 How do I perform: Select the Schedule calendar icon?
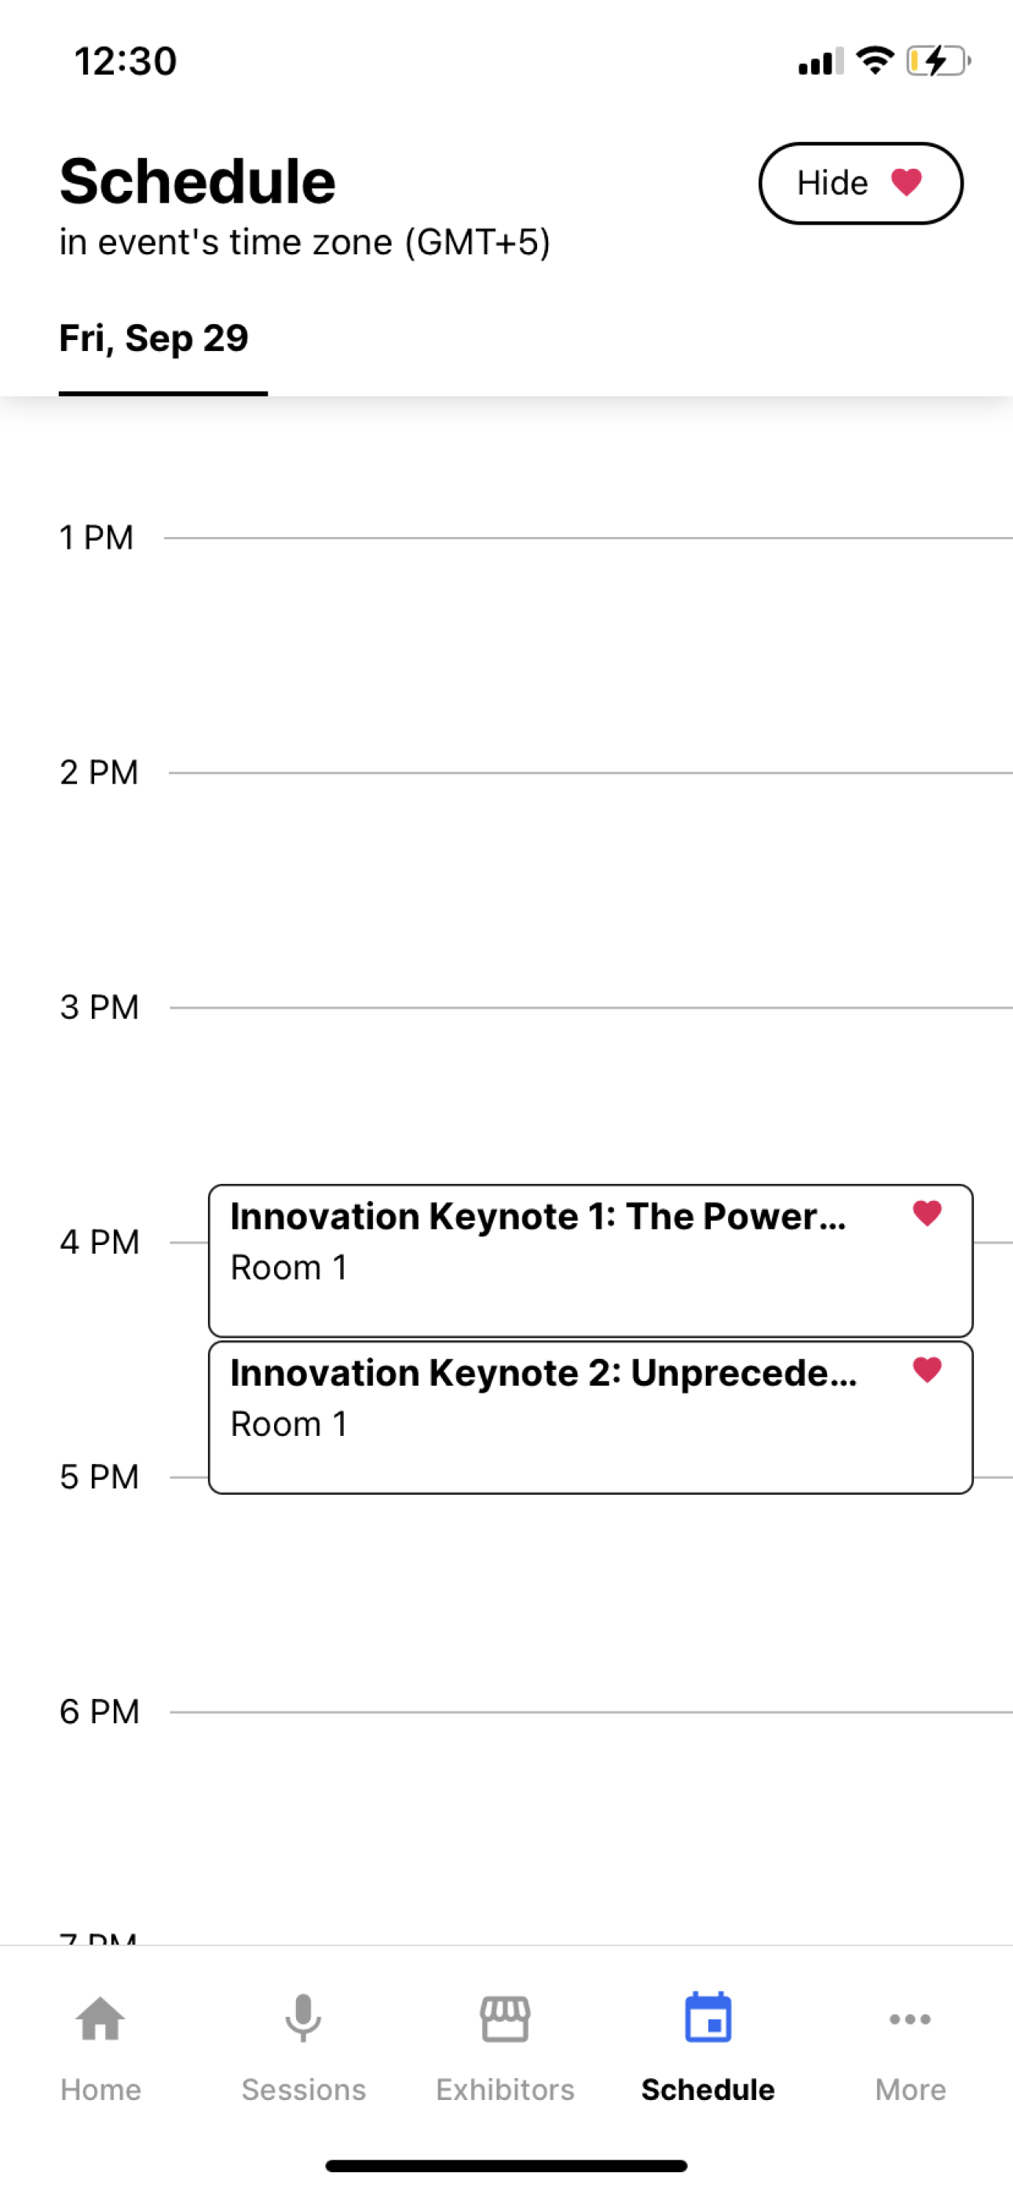pyautogui.click(x=708, y=2017)
